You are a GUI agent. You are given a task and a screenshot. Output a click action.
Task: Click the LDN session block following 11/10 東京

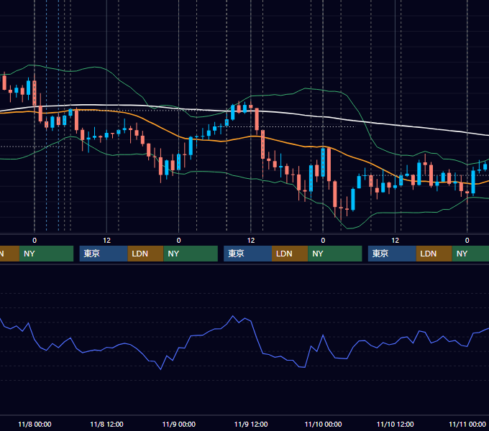[434, 254]
